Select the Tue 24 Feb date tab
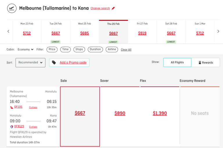The width and height of the screenshot is (223, 148). tap(55, 31)
